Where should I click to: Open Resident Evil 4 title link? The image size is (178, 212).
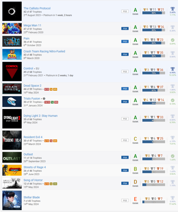[33, 137]
